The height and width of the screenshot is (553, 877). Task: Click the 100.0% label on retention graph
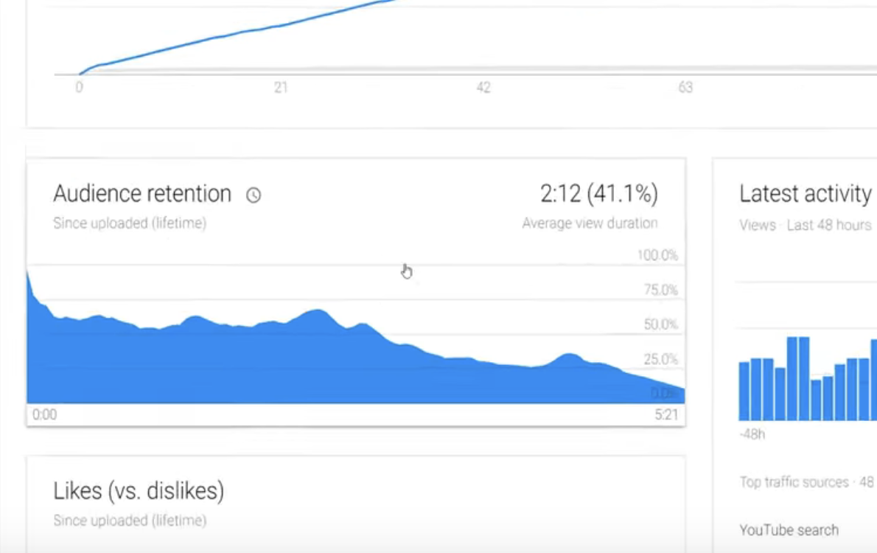pos(657,255)
